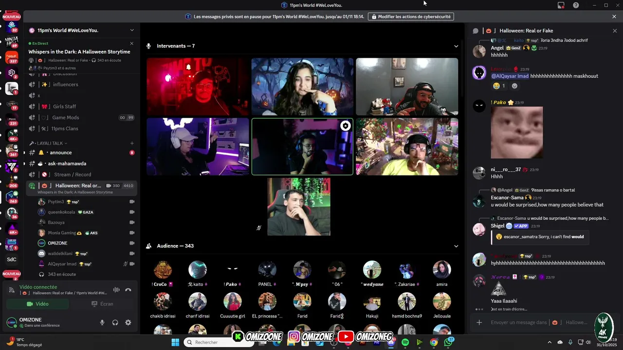The height and width of the screenshot is (350, 623).
Task: Open the Discord help icon
Action: tap(576, 5)
